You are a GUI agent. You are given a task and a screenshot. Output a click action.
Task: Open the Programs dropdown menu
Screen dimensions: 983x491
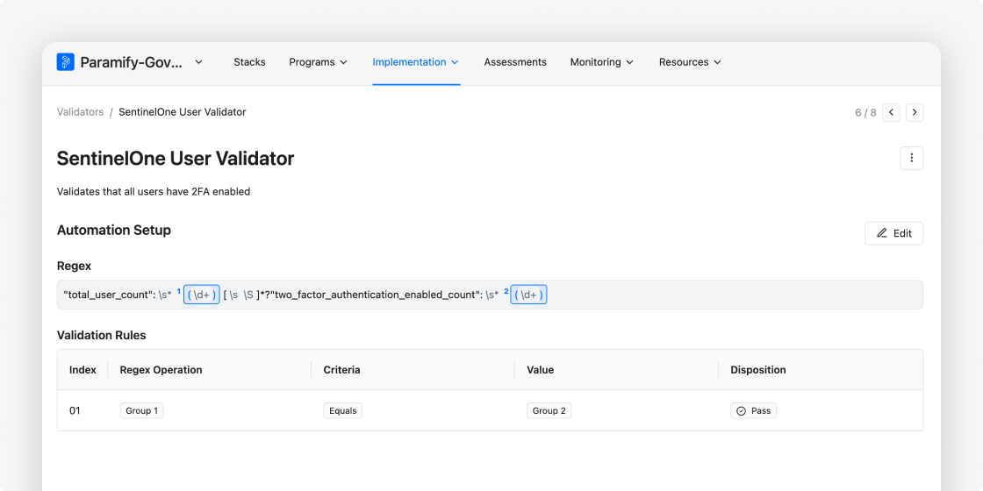tap(318, 62)
